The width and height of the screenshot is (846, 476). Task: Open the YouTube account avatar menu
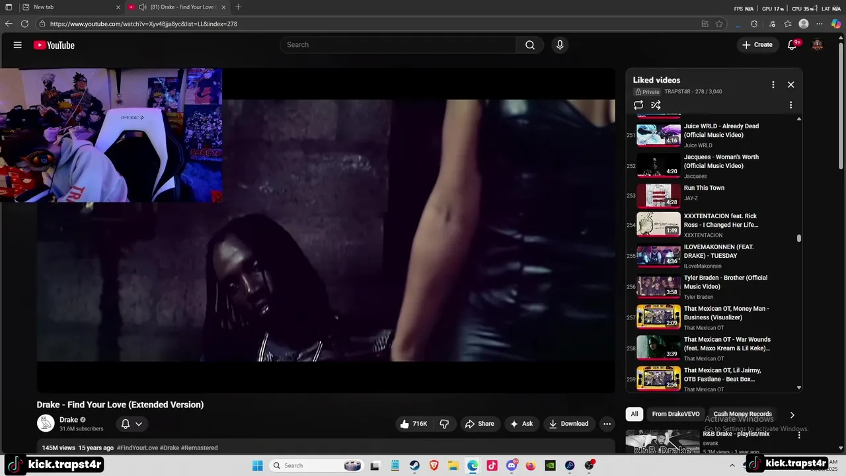click(818, 45)
